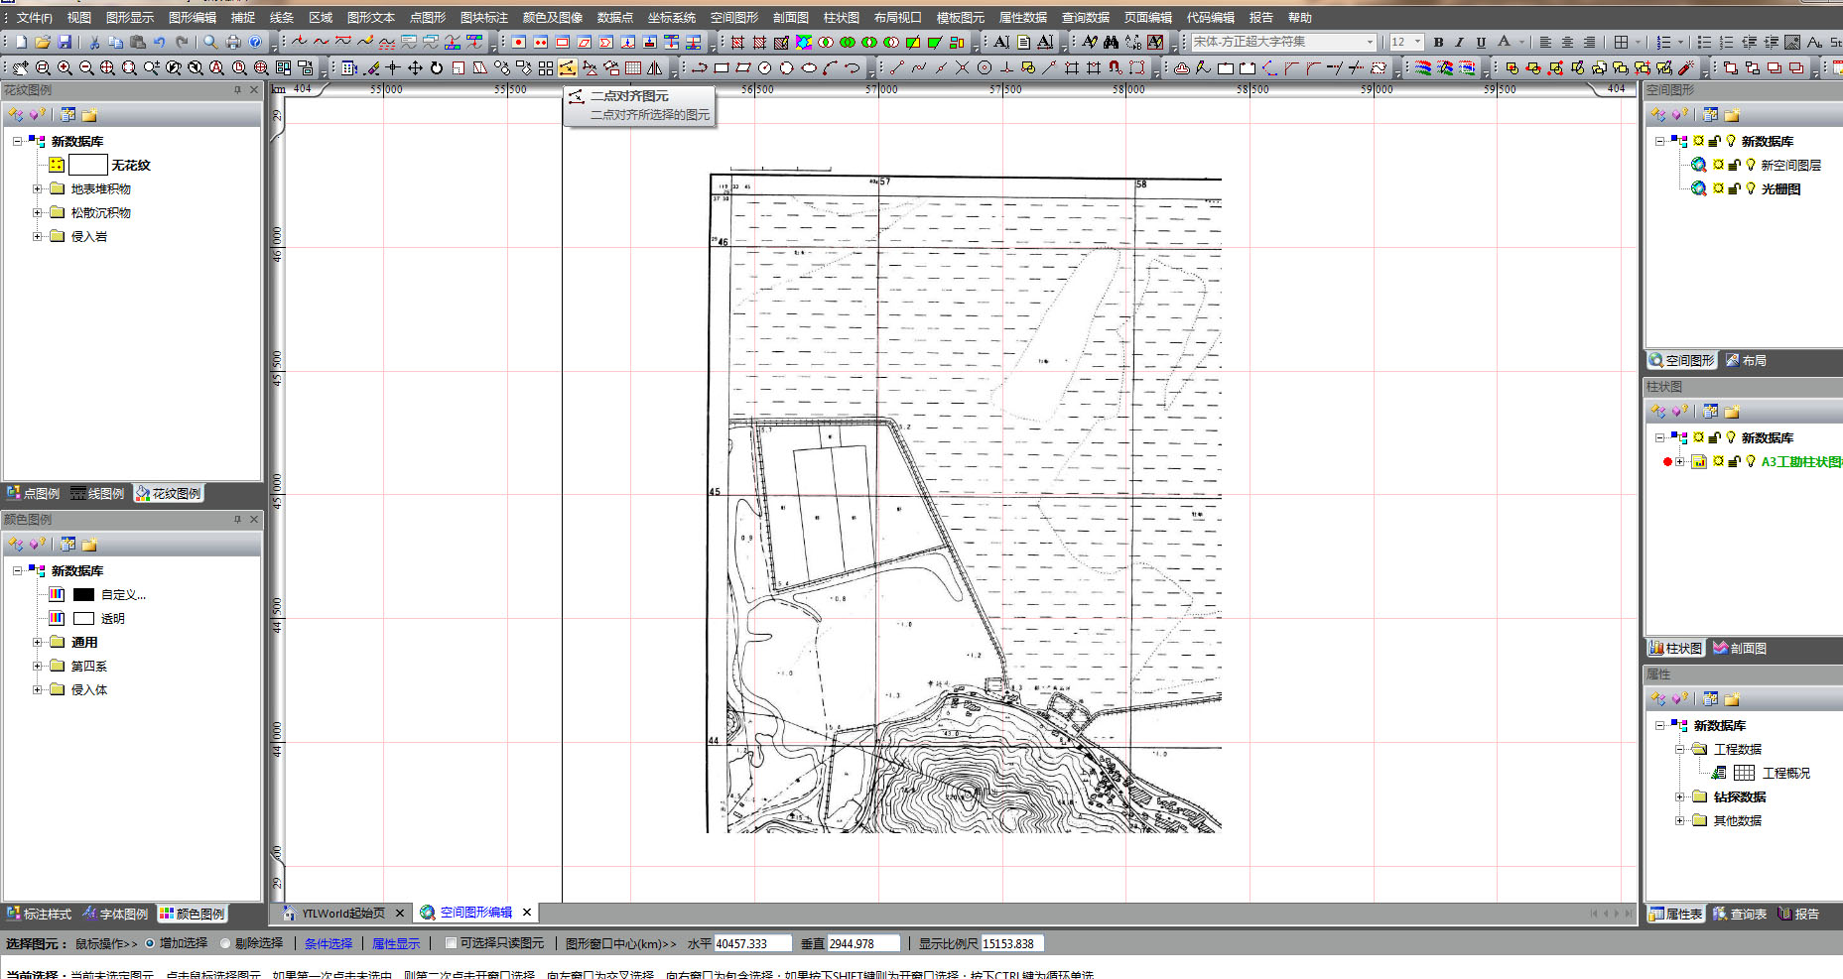Toggle lightbulb of 新数据库 in 空间图形 panel

1731,141
